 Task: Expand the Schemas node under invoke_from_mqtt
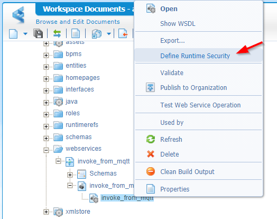coord(70,175)
